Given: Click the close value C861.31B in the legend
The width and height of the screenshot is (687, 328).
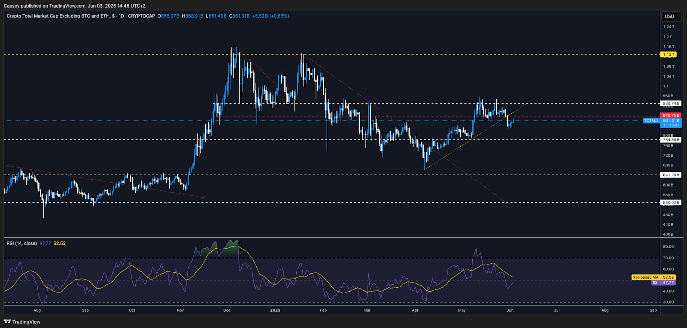Looking at the screenshot, I should click(240, 16).
